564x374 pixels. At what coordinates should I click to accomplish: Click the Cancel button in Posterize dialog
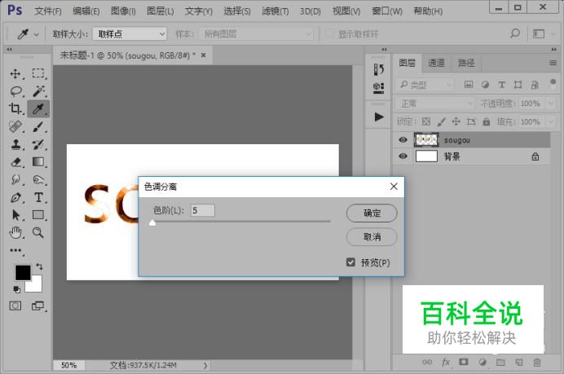point(372,237)
